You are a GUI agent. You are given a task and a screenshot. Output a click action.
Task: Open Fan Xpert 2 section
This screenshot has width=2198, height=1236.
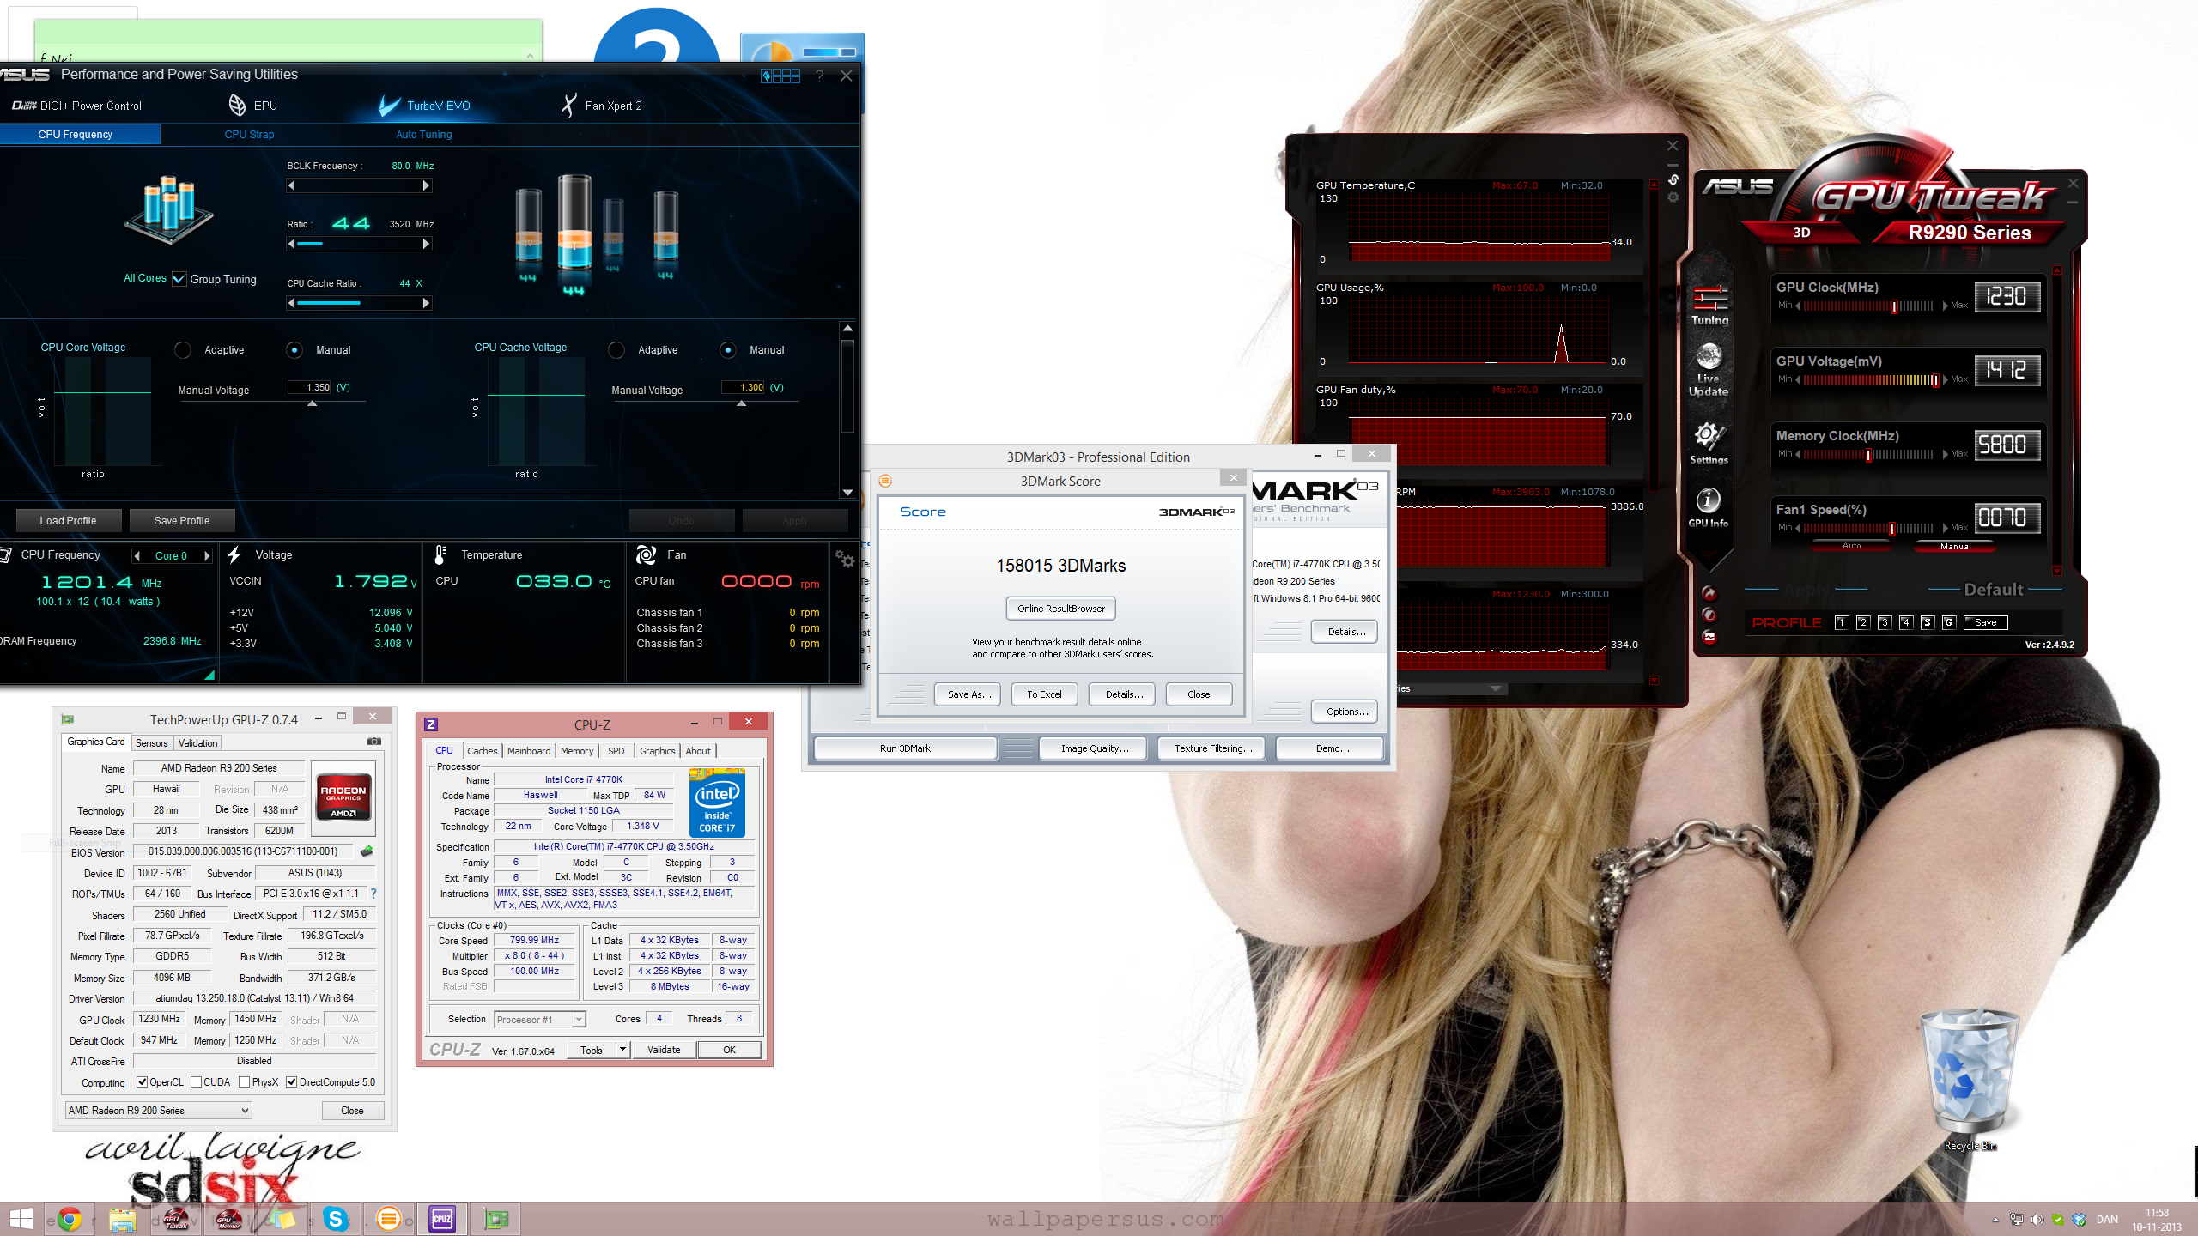601,106
